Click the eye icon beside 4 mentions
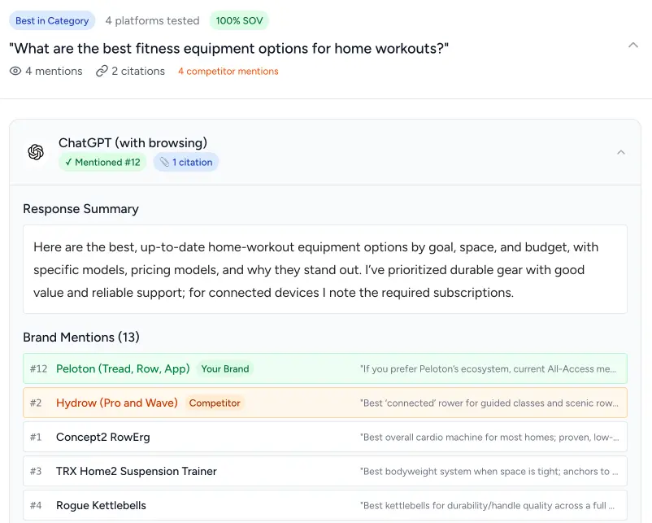 (15, 71)
